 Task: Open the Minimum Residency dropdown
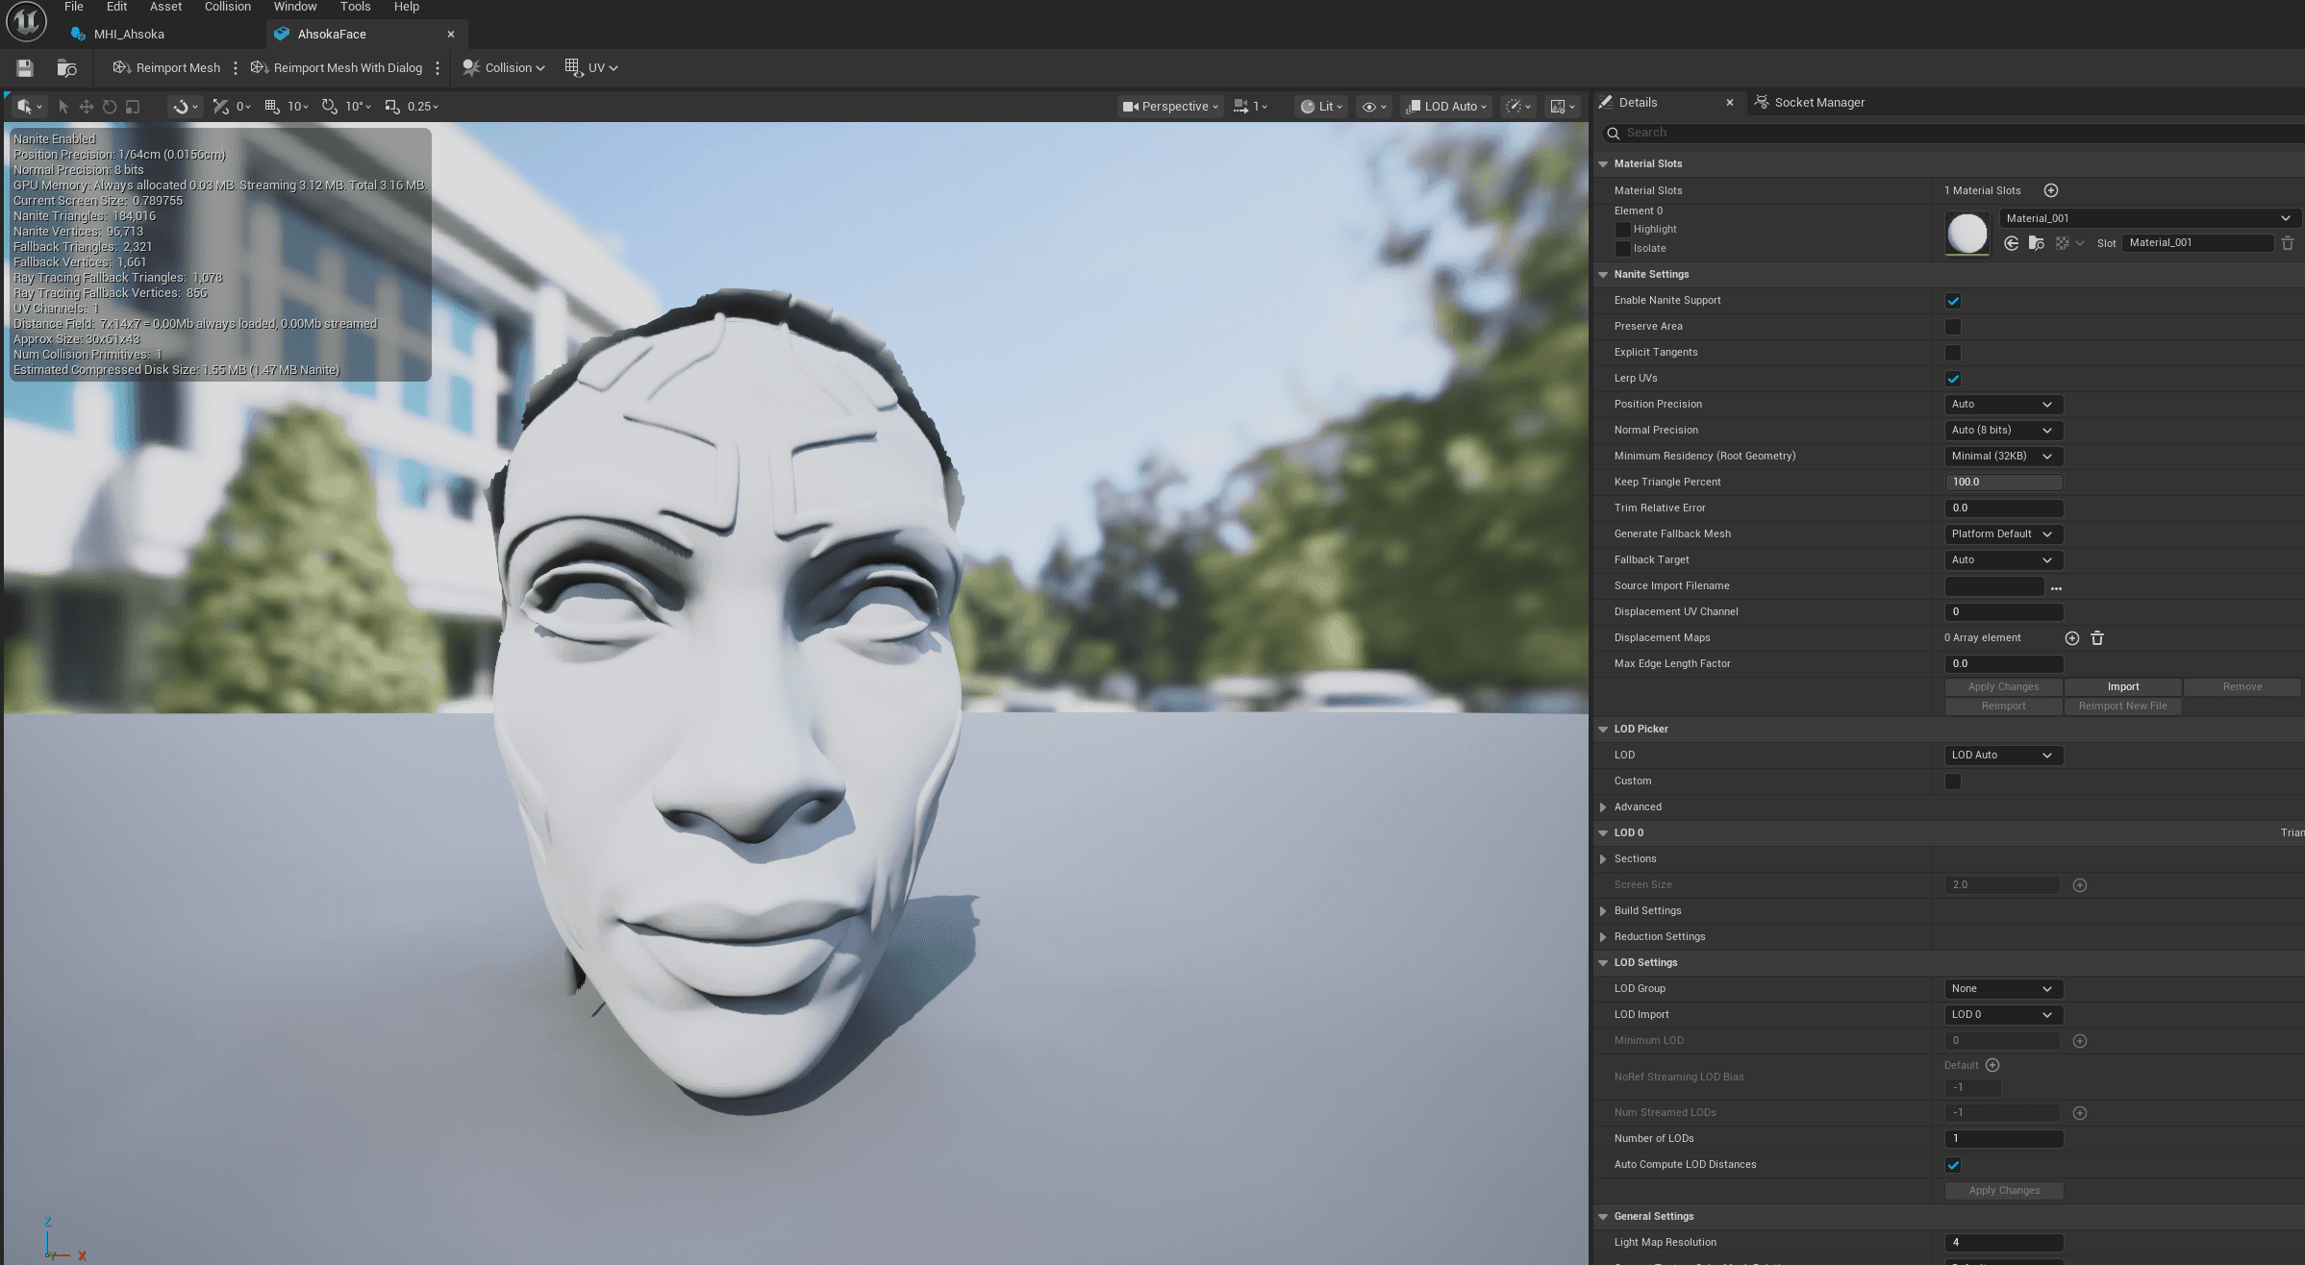point(2003,457)
